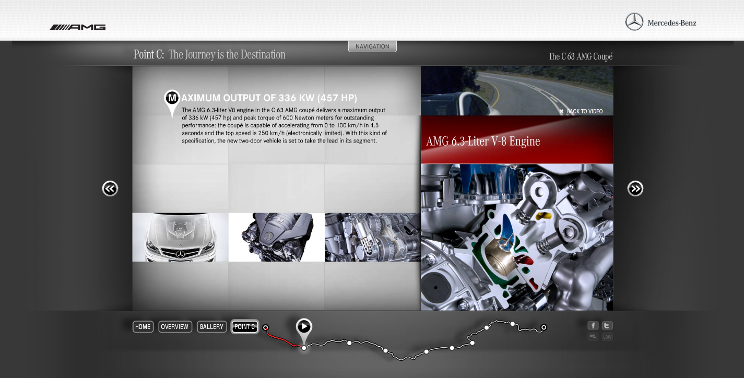This screenshot has height=378, width=744.
Task: Share the page on Twitter
Action: (607, 325)
